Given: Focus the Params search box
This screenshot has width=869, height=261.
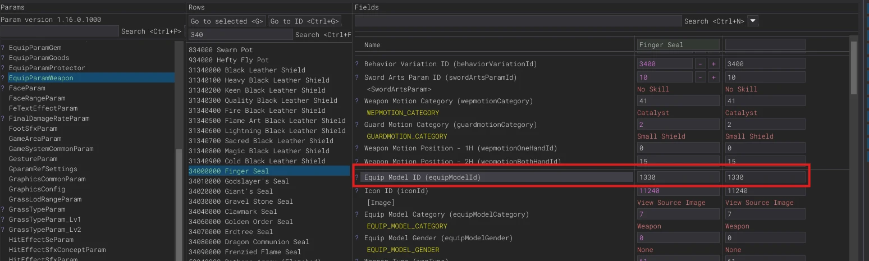Looking at the screenshot, I should 60,31.
